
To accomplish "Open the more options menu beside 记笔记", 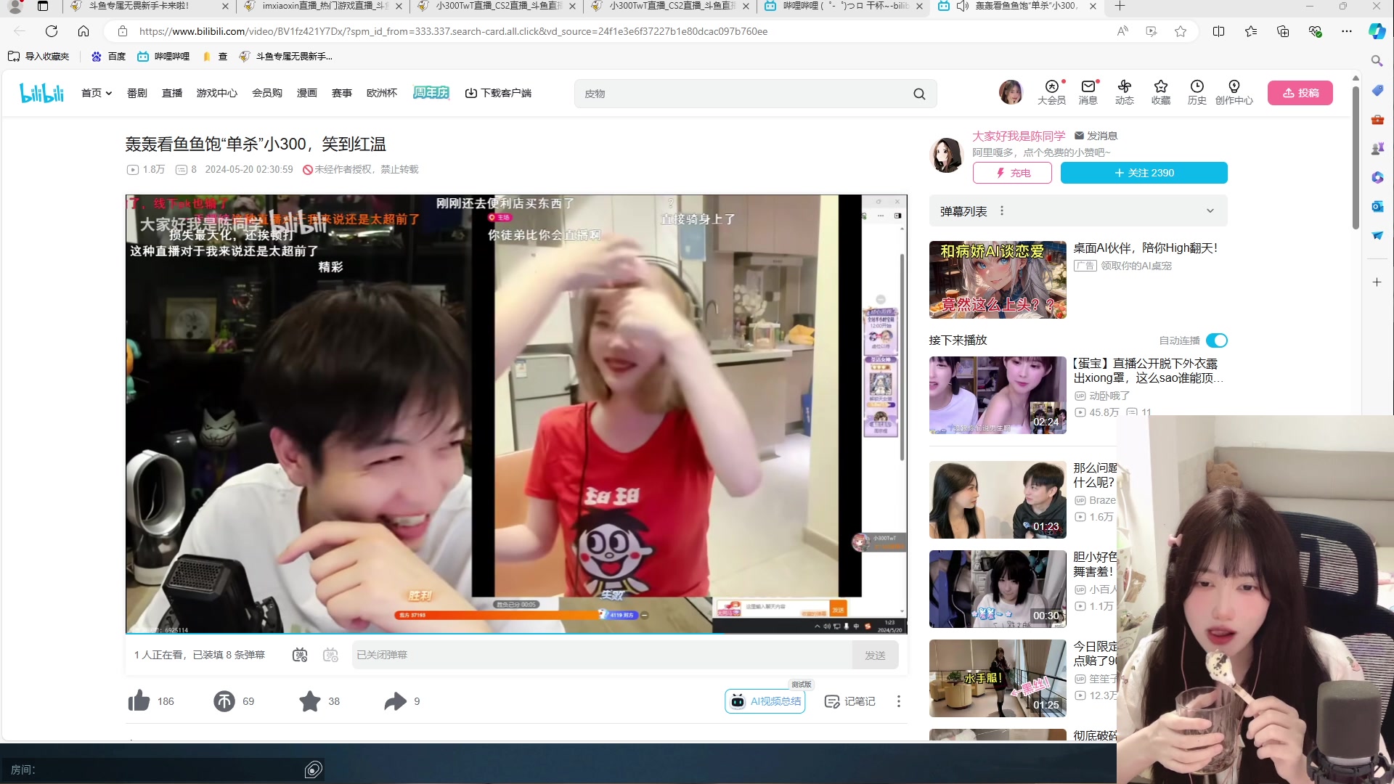I will 898,701.
